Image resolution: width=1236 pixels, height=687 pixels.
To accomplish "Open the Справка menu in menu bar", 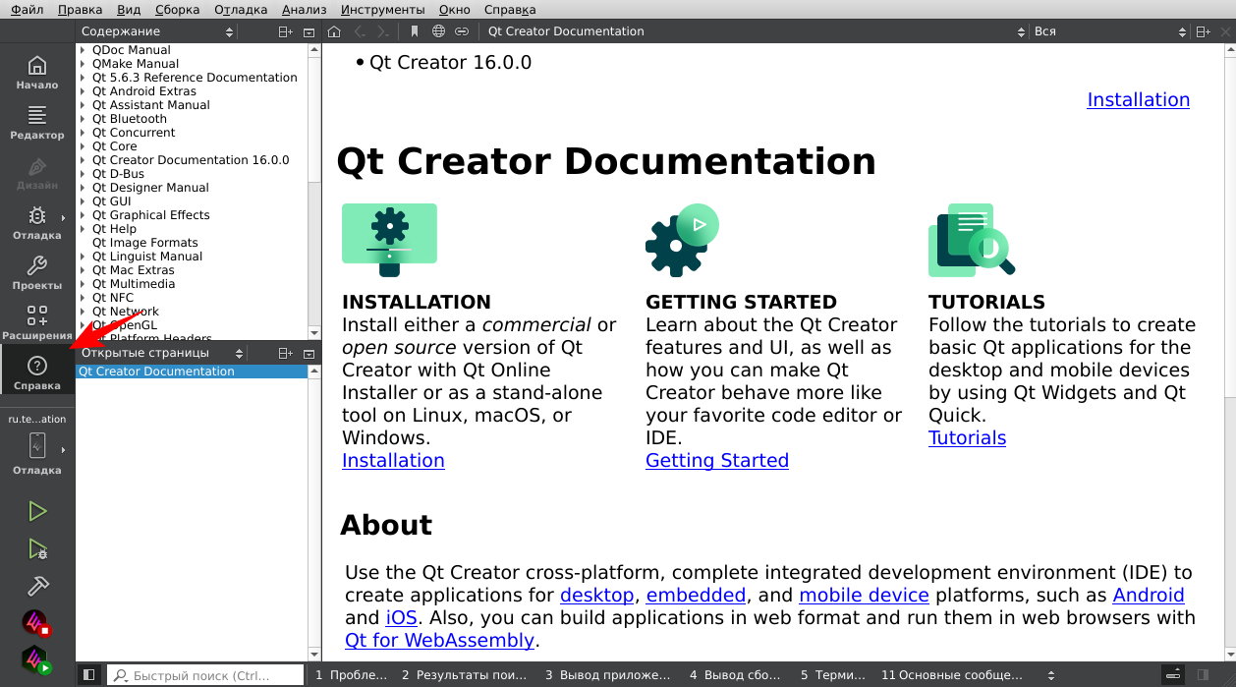I will 511,10.
